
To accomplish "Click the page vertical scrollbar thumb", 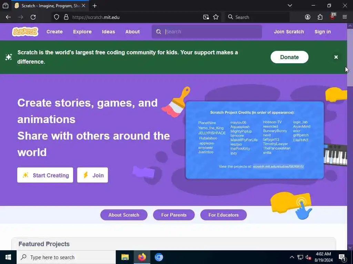I will click(350, 57).
